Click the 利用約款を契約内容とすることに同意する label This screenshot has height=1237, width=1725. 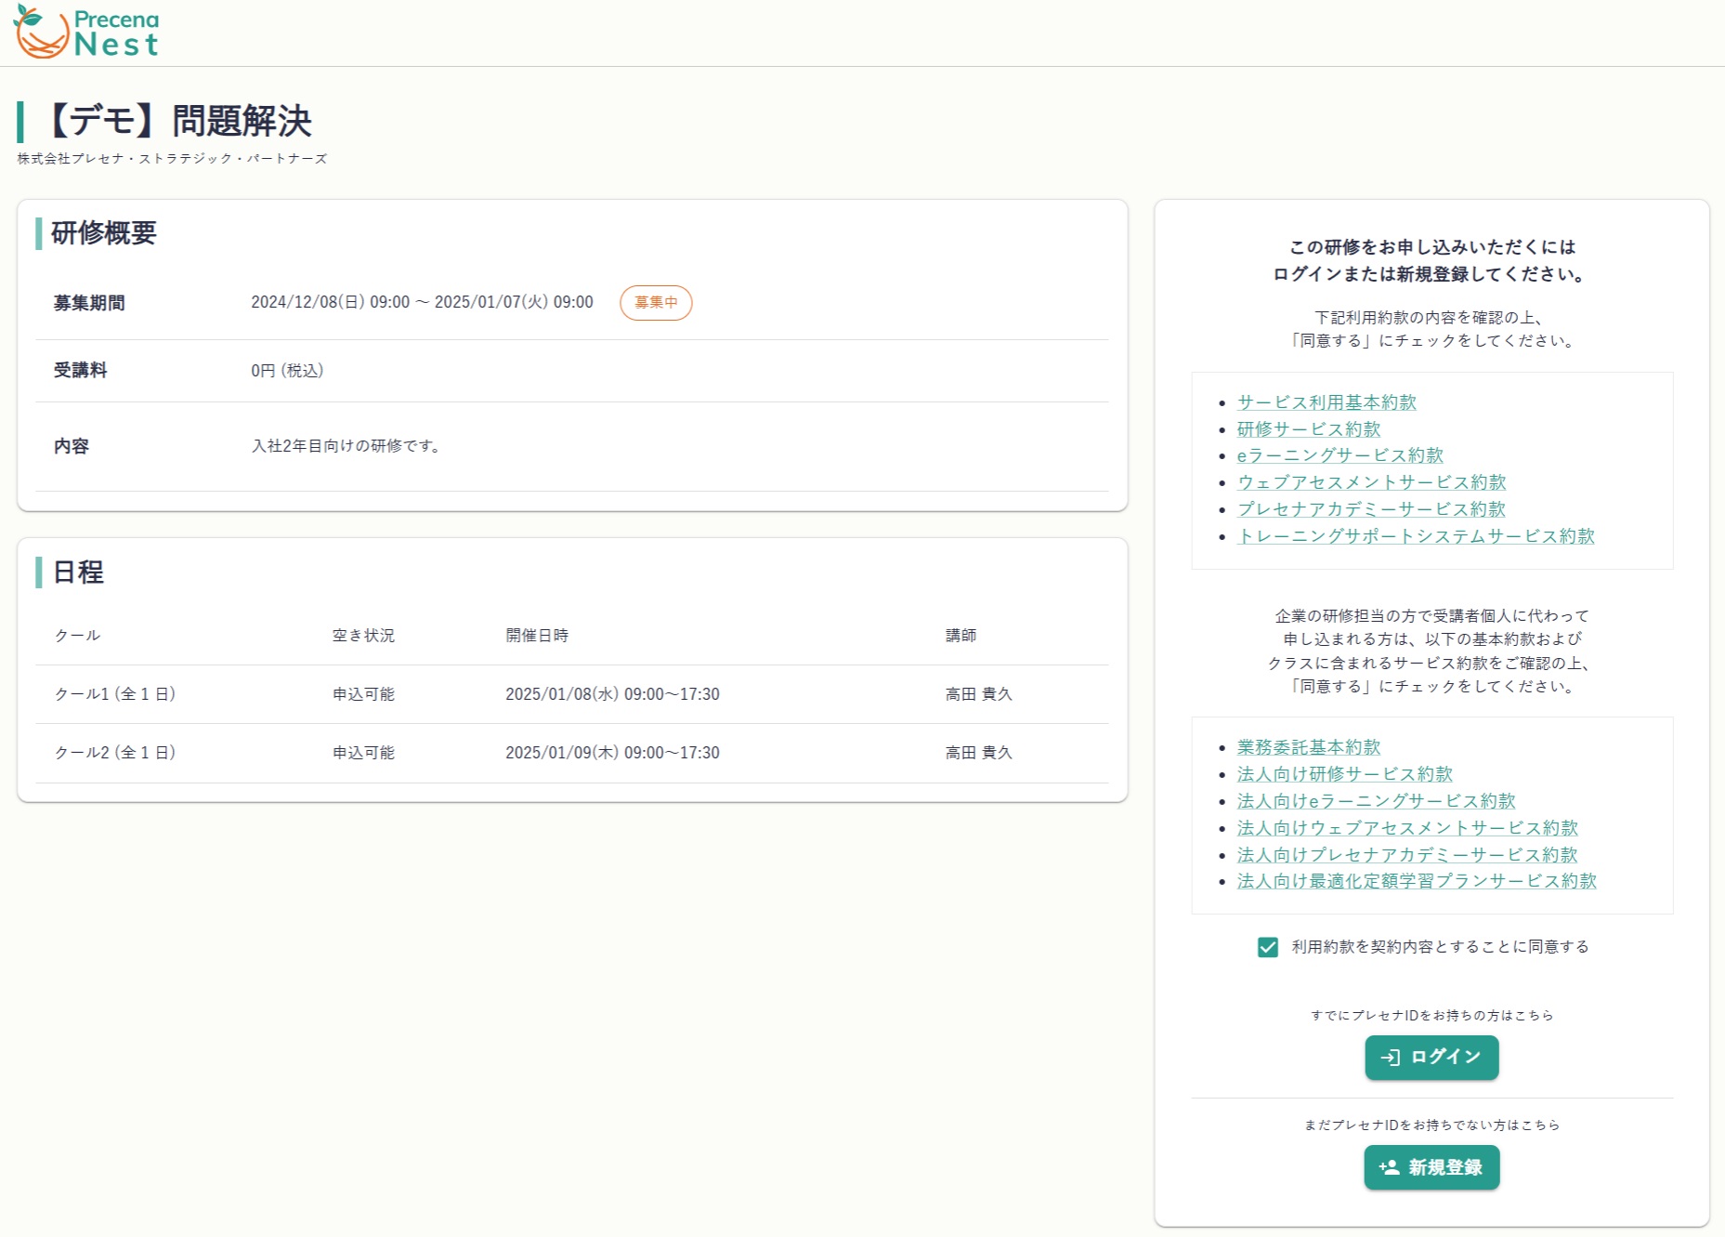(x=1440, y=947)
